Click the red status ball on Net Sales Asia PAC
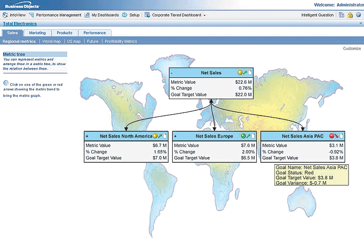364x242 pixels. point(332,136)
